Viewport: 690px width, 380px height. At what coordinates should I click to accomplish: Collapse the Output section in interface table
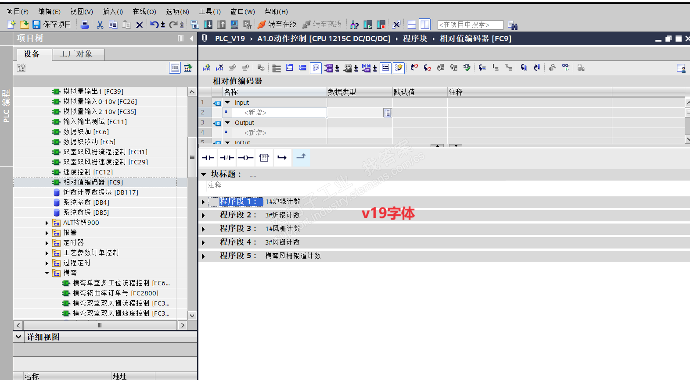pos(227,123)
